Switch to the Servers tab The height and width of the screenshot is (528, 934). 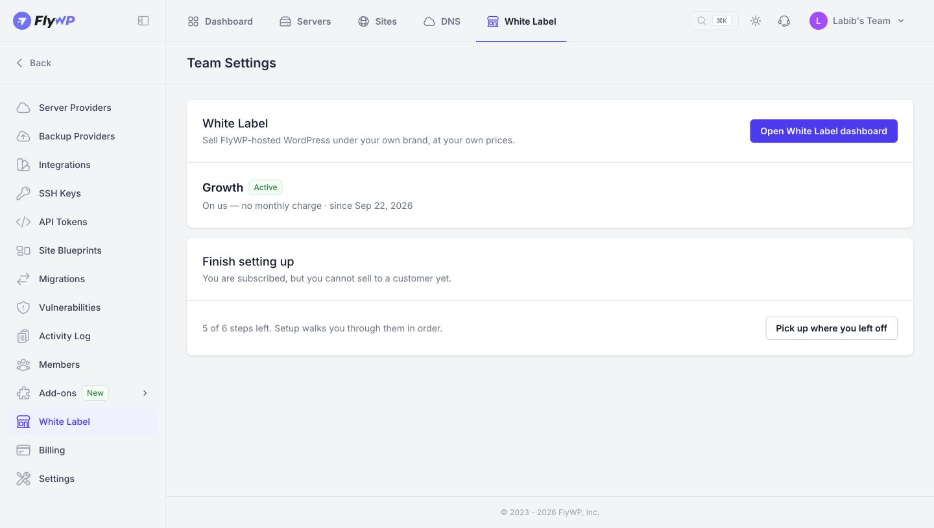305,21
